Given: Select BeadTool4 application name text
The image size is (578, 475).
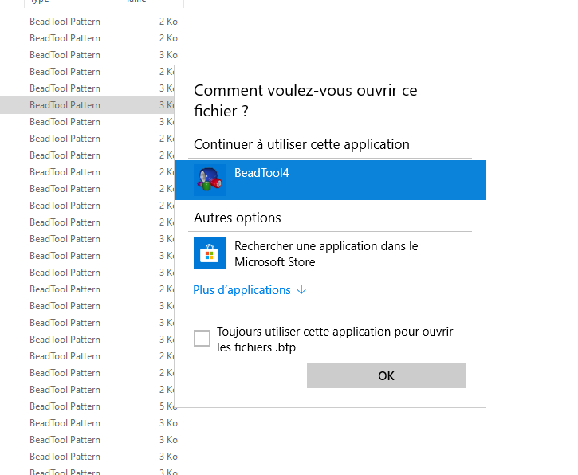Looking at the screenshot, I should pyautogui.click(x=261, y=173).
